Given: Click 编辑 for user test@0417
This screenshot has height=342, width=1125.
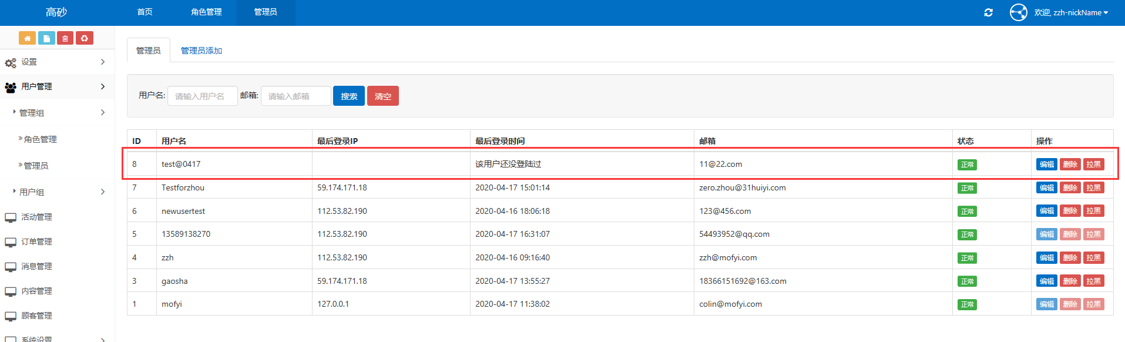Looking at the screenshot, I should 1046,165.
